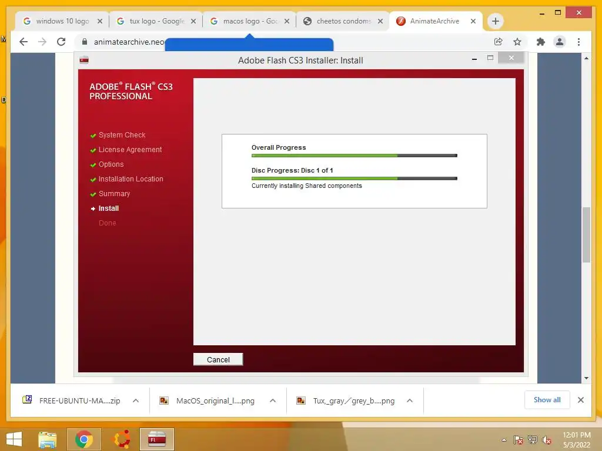Click scroll down arrow of the page scrollbar
Screen dimensions: 602x451
(x=586, y=378)
